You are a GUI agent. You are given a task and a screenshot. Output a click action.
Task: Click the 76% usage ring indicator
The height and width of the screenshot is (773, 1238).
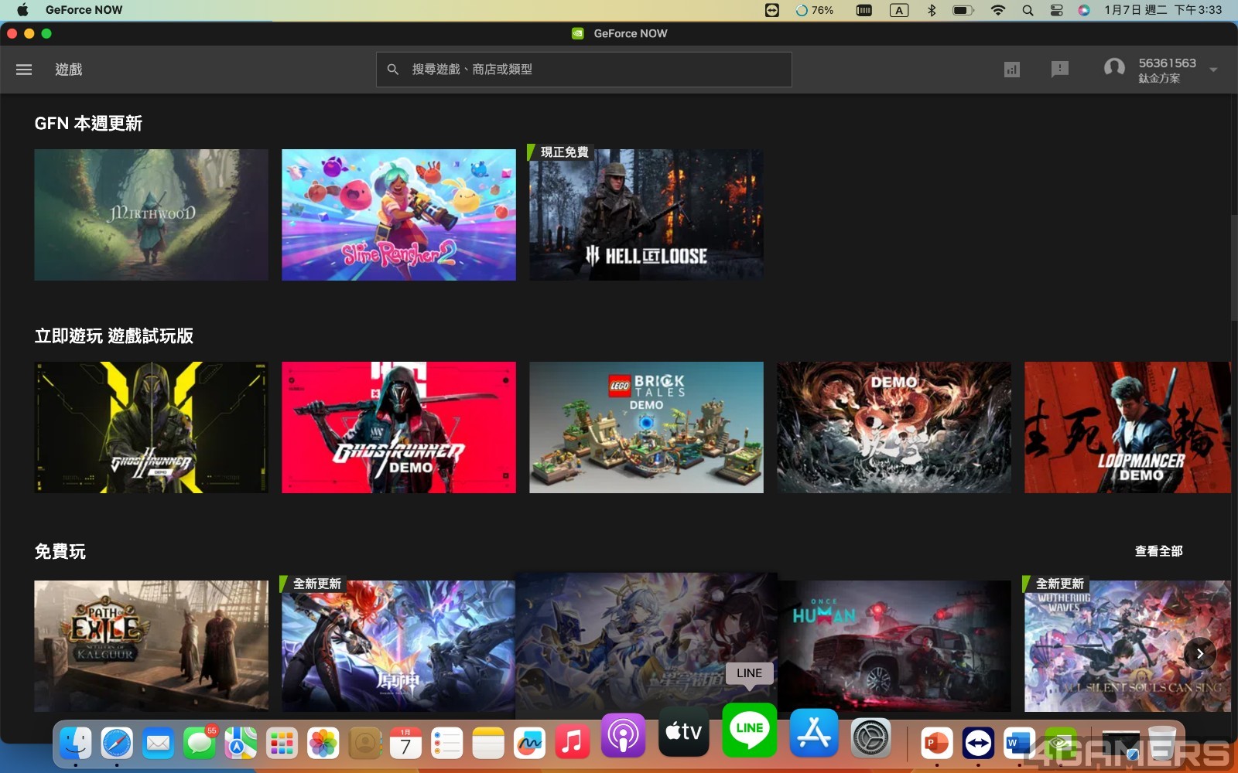pos(815,10)
